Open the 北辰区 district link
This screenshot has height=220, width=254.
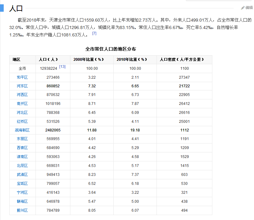click(22, 166)
